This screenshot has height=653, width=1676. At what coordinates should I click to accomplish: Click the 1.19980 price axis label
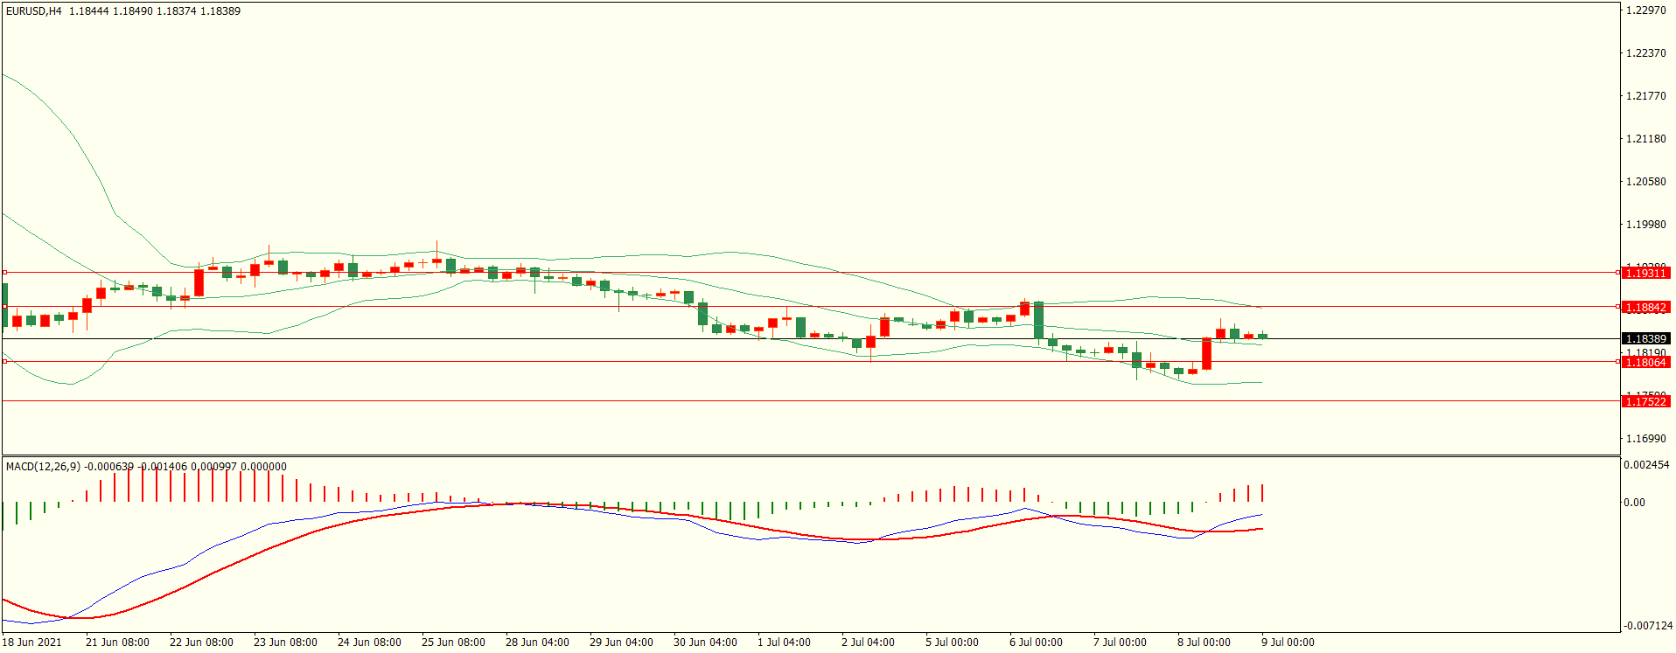point(1645,225)
